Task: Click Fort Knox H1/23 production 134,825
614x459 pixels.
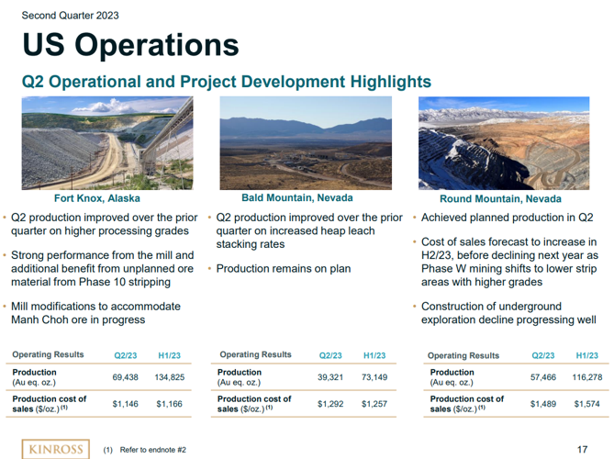Action: (170, 377)
